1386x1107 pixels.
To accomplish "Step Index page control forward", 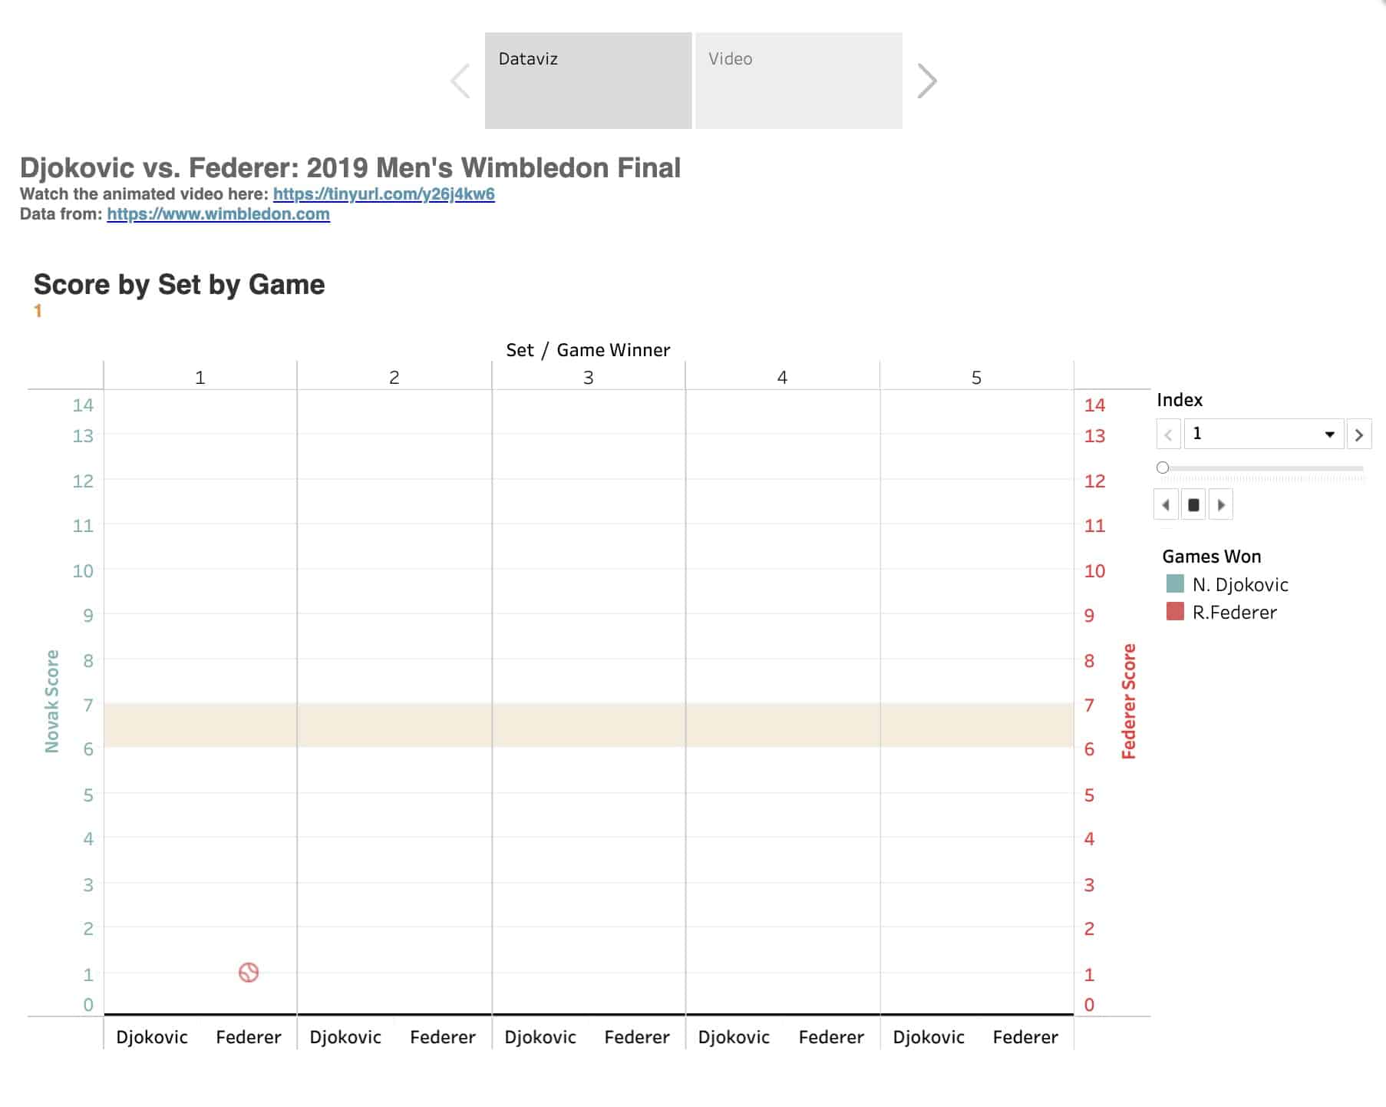I will [x=1359, y=435].
